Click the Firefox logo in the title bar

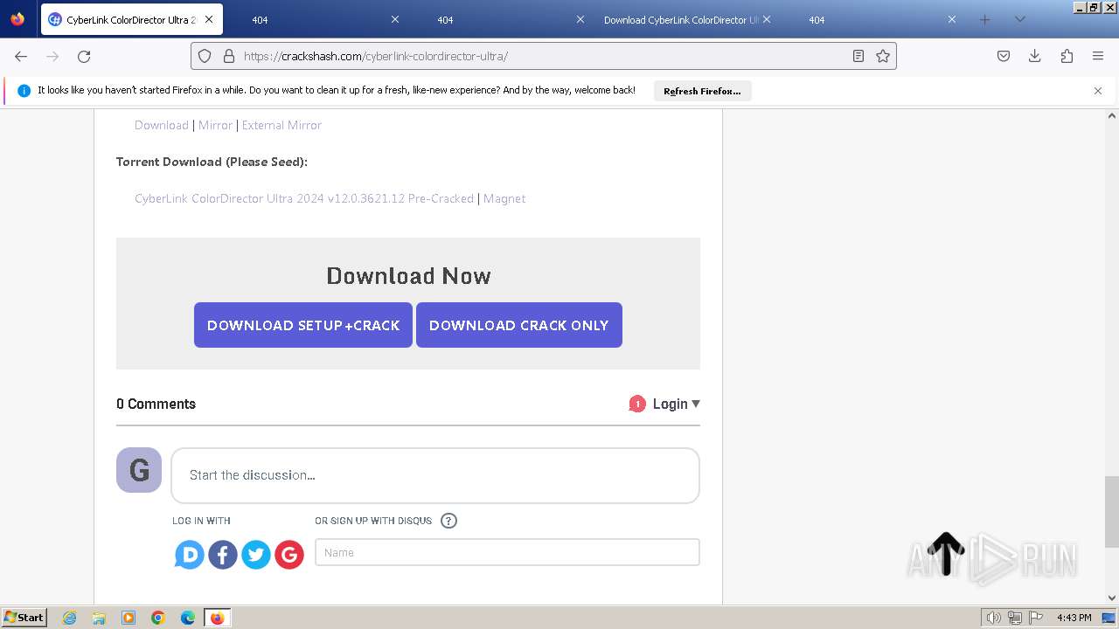(17, 19)
